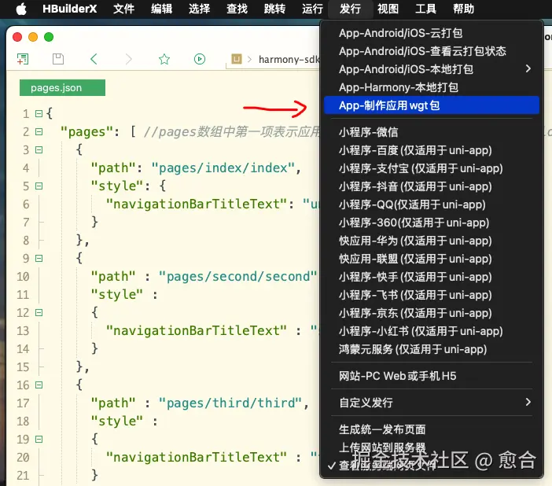The height and width of the screenshot is (486, 552).
Task: Choose 快应用-华为 menu entry
Action: pos(432,241)
